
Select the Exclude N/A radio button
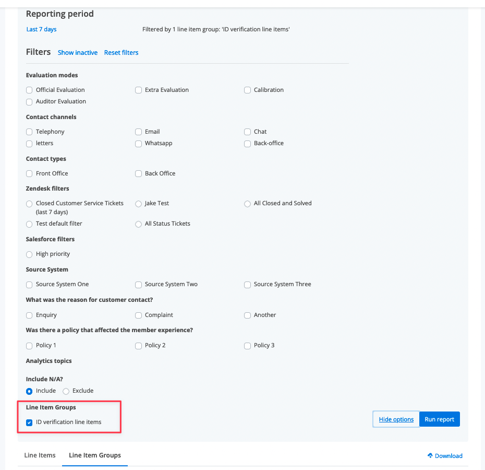tap(66, 391)
